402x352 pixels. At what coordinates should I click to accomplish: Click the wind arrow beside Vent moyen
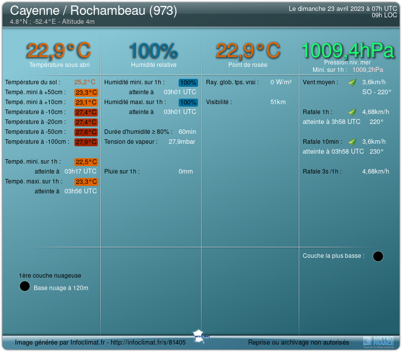coord(352,82)
